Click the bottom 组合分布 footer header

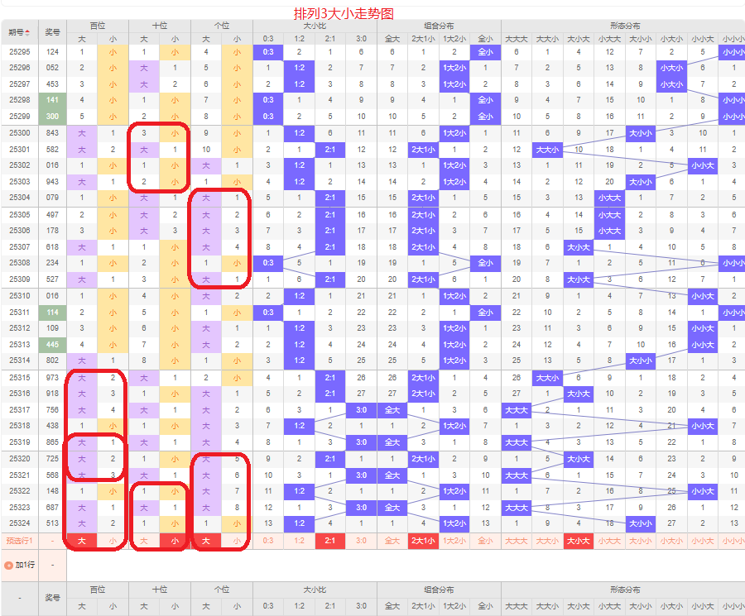[439, 590]
